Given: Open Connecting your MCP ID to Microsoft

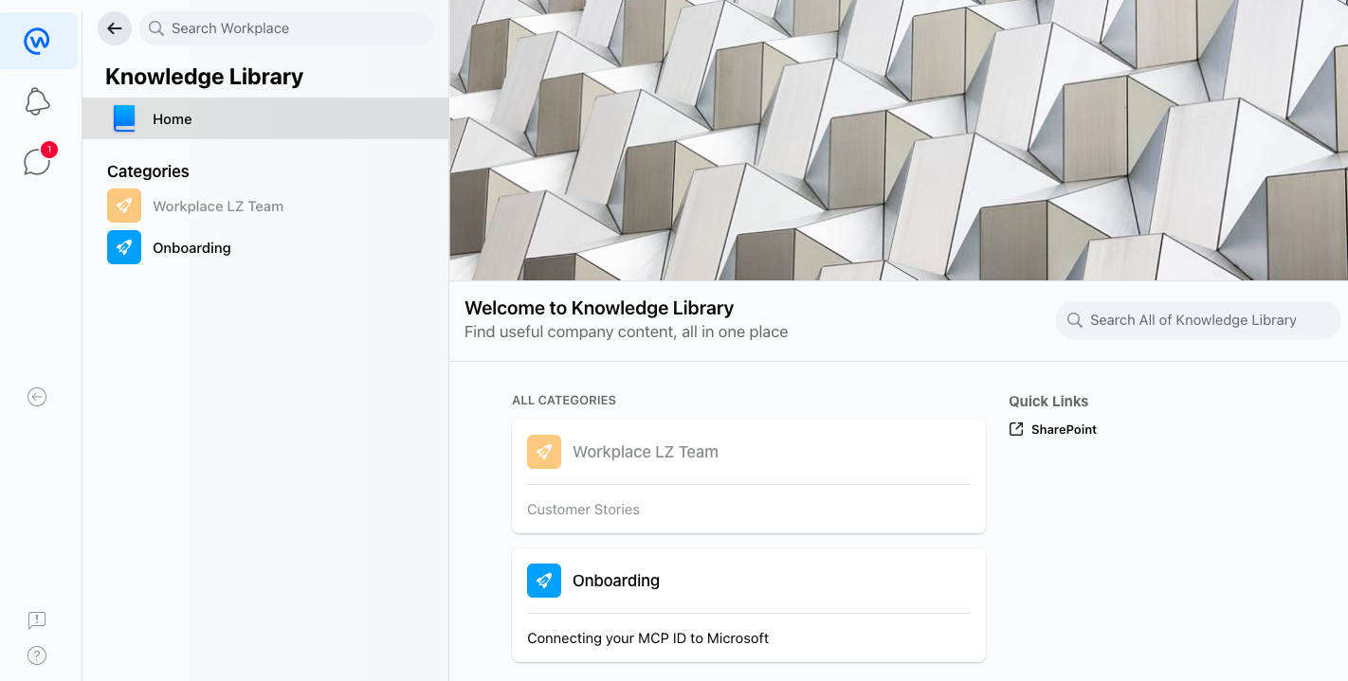Looking at the screenshot, I should point(647,637).
